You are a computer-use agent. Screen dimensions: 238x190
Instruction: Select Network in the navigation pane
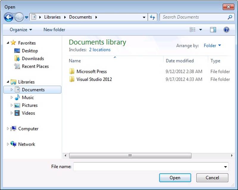[x=26, y=144]
